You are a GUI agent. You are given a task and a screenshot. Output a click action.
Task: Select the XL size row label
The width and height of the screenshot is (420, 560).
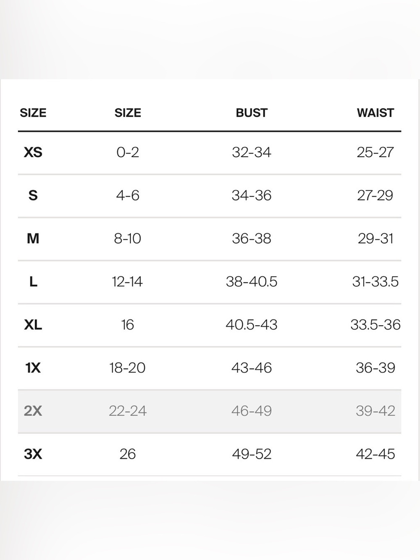pos(33,325)
